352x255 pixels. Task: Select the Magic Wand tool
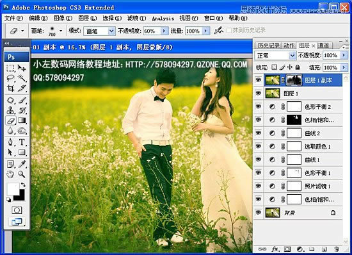click(x=22, y=78)
